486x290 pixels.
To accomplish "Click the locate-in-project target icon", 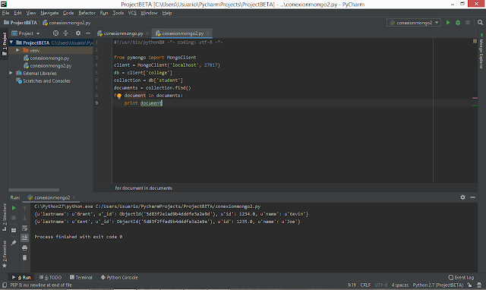I will (x=55, y=33).
